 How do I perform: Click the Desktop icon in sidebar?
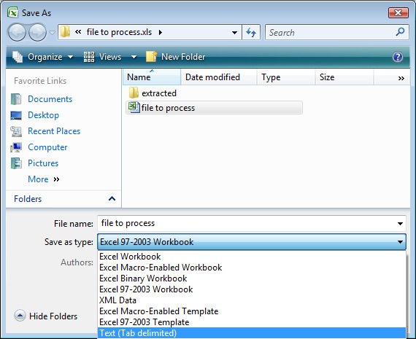click(x=16, y=115)
